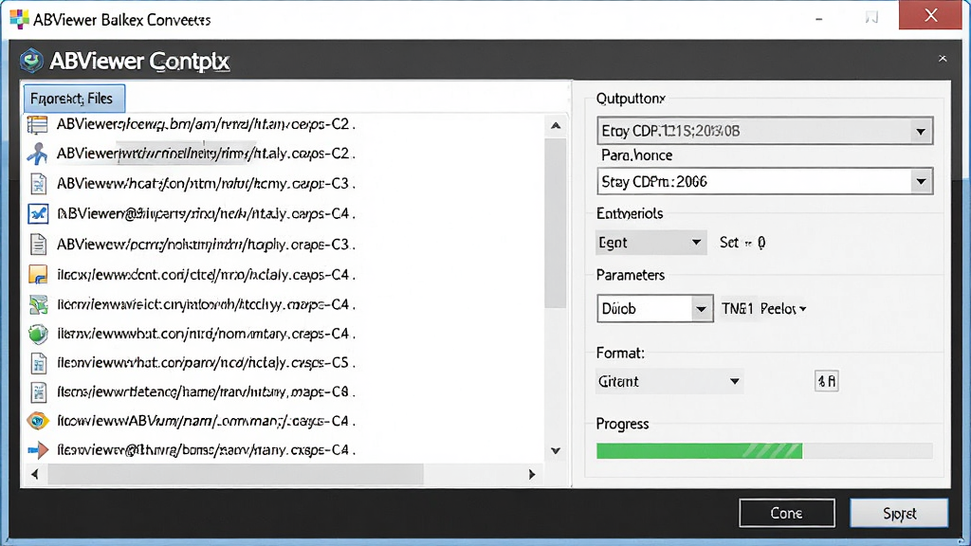
Task: Open the 'Düiob' parameters dropdown
Action: (x=654, y=308)
